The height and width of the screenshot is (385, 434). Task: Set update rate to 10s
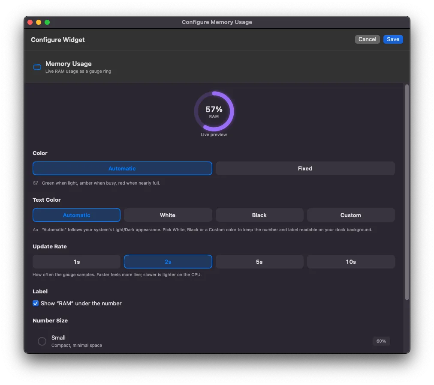pos(351,262)
